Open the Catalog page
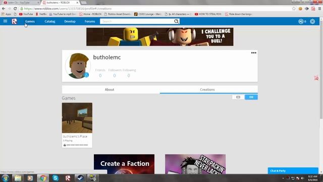 pos(50,21)
